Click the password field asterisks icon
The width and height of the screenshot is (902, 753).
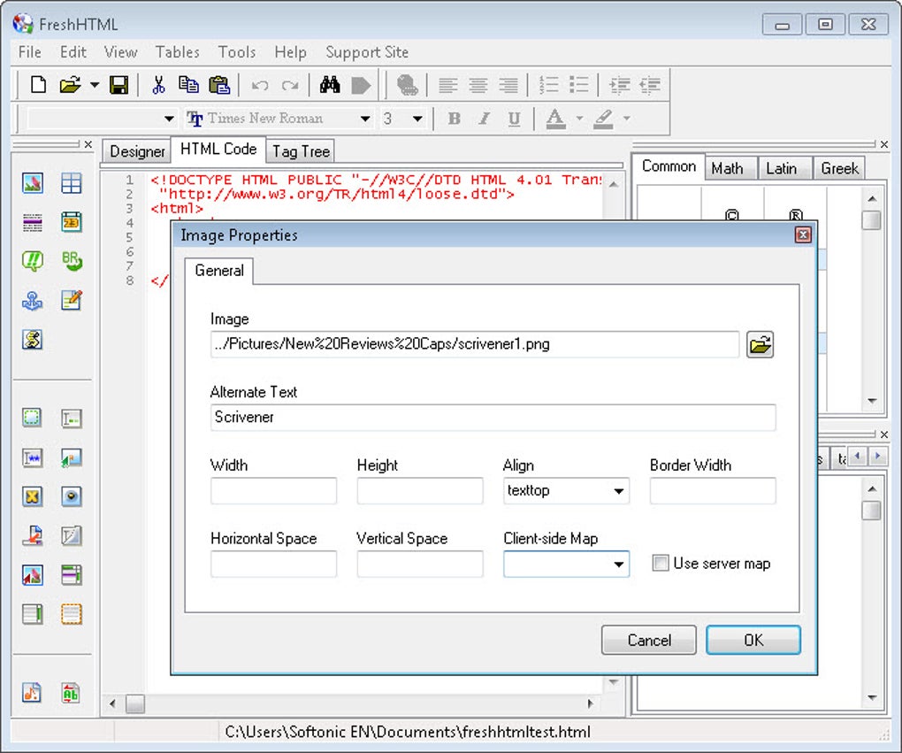[32, 457]
